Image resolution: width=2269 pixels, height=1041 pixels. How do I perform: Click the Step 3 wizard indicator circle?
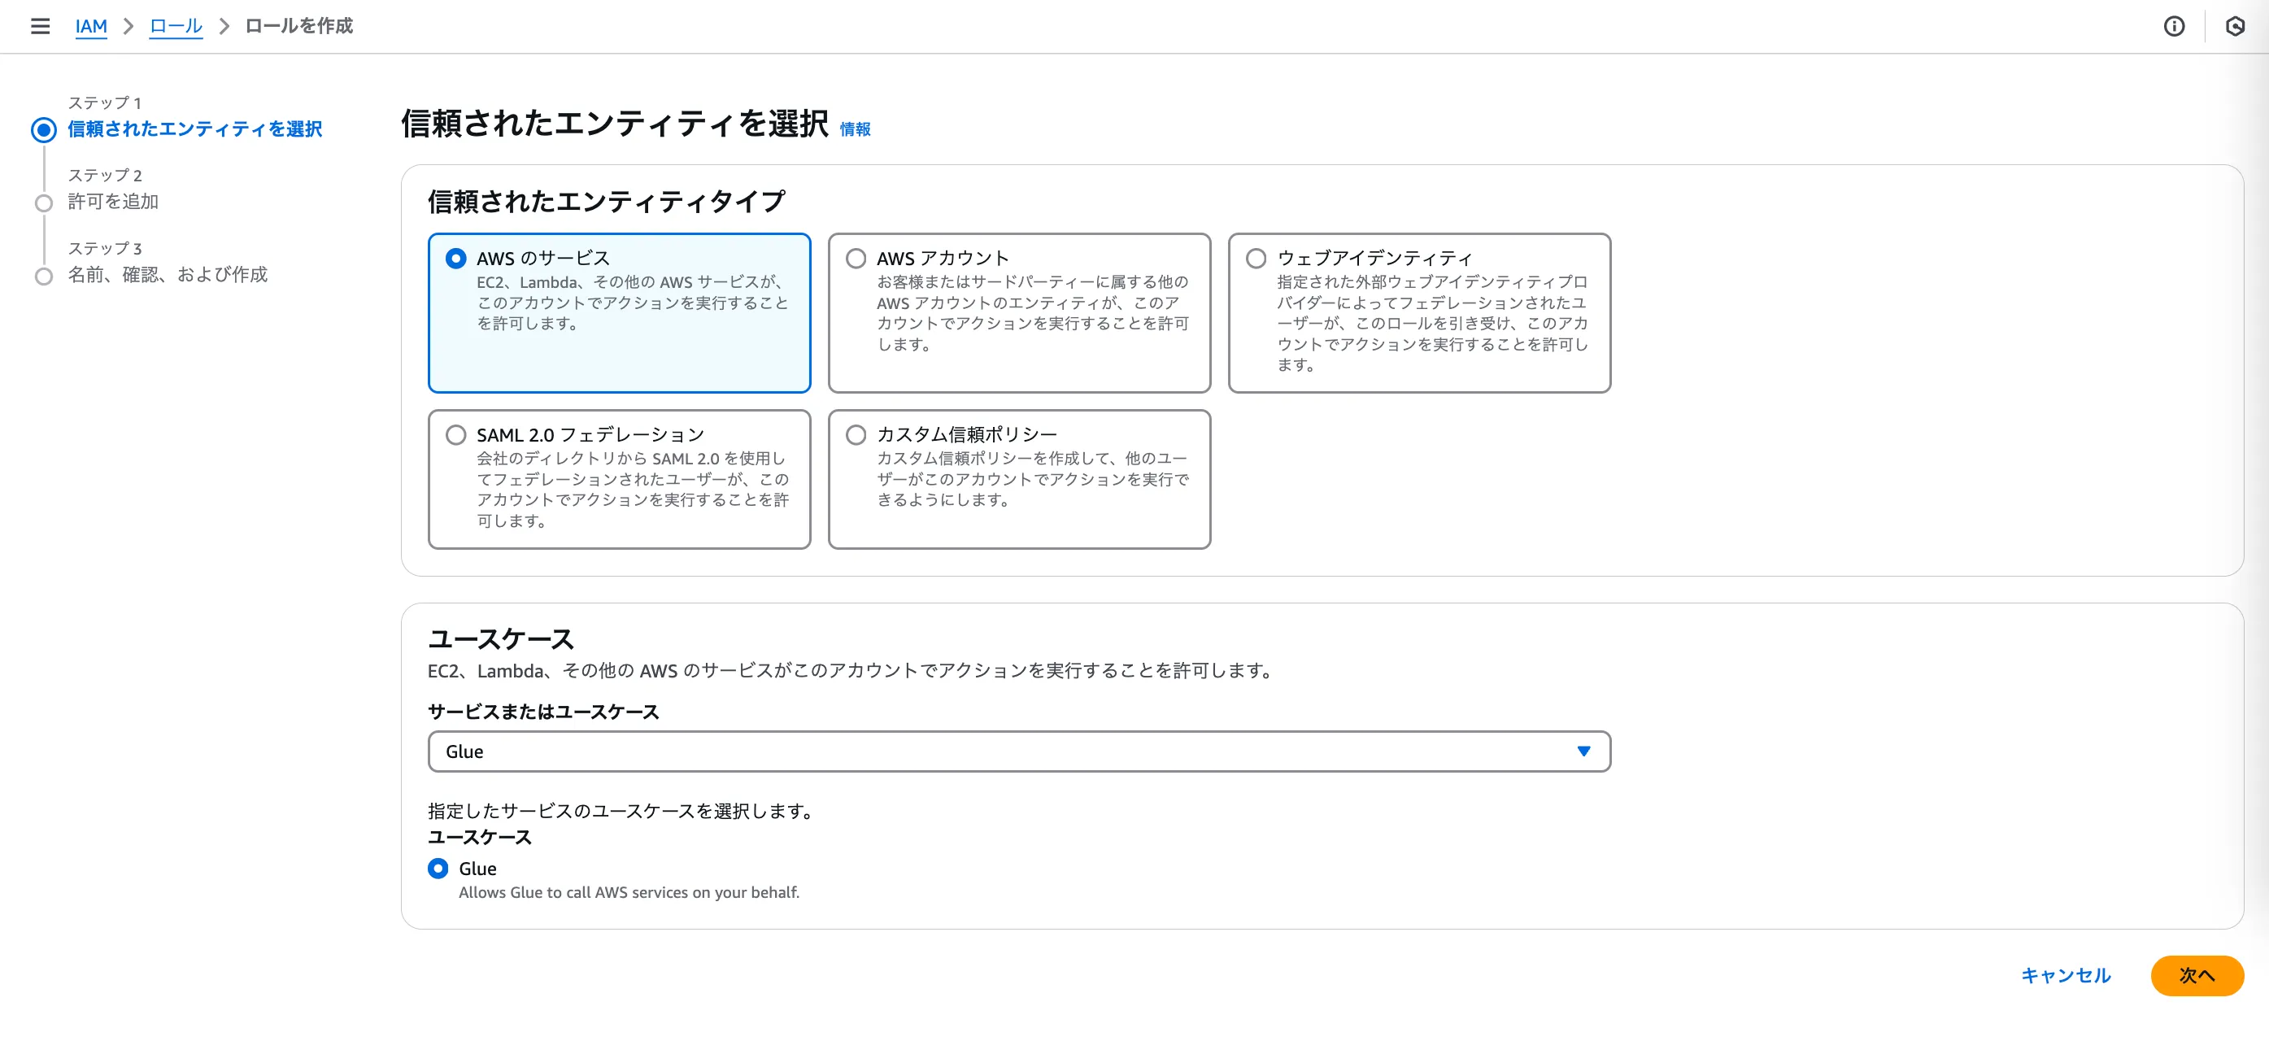coord(43,277)
